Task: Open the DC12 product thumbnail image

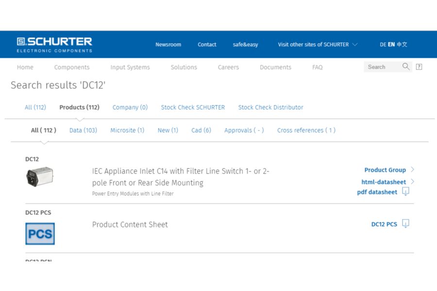Action: pos(40,177)
